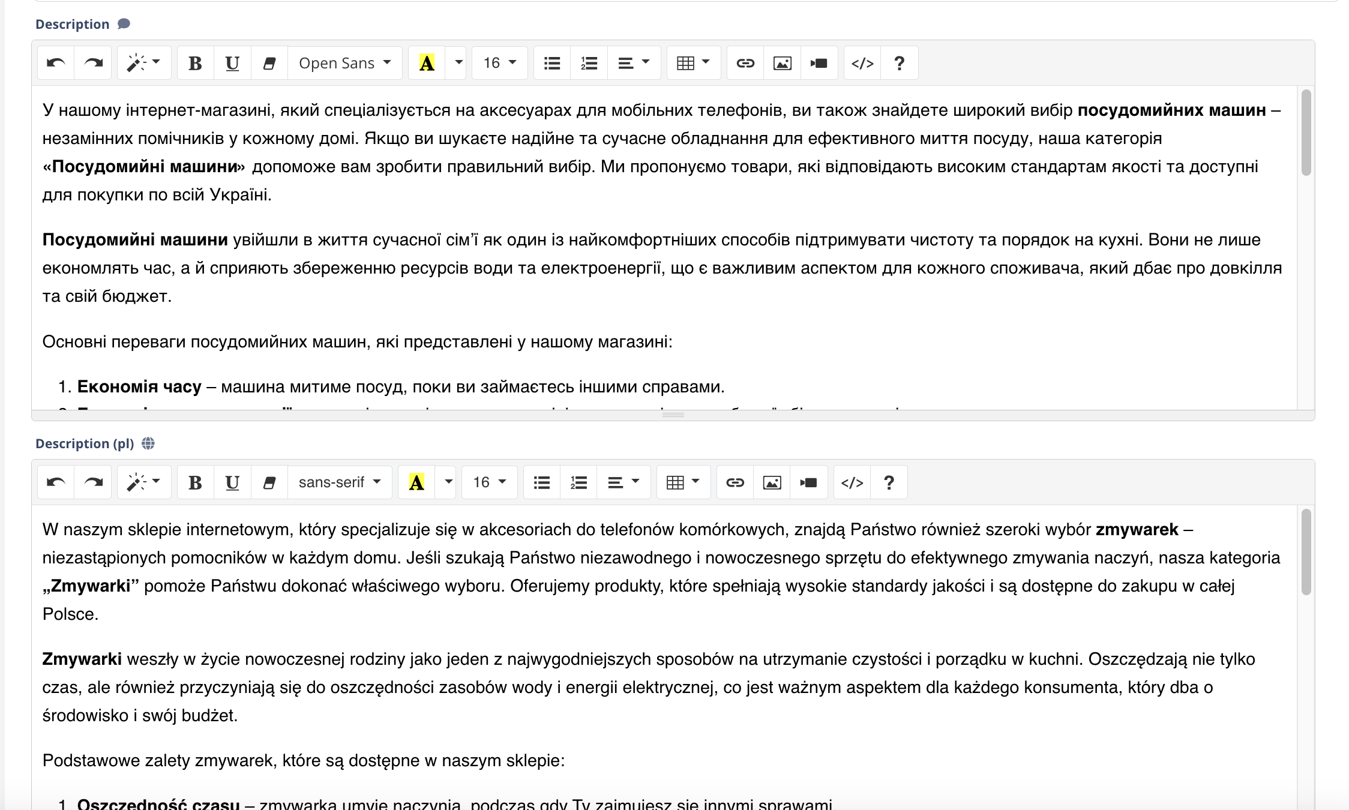Click the magic wand style dropdown
Screen dimensions: 1349x810
(143, 62)
